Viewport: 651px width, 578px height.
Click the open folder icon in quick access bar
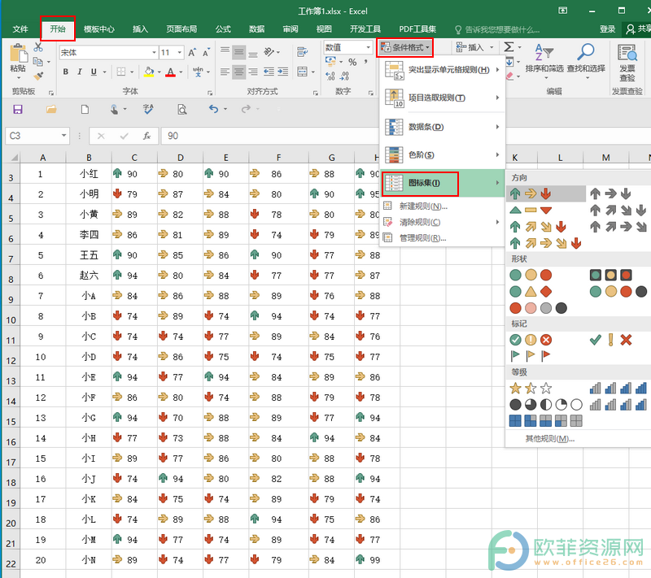click(x=51, y=110)
